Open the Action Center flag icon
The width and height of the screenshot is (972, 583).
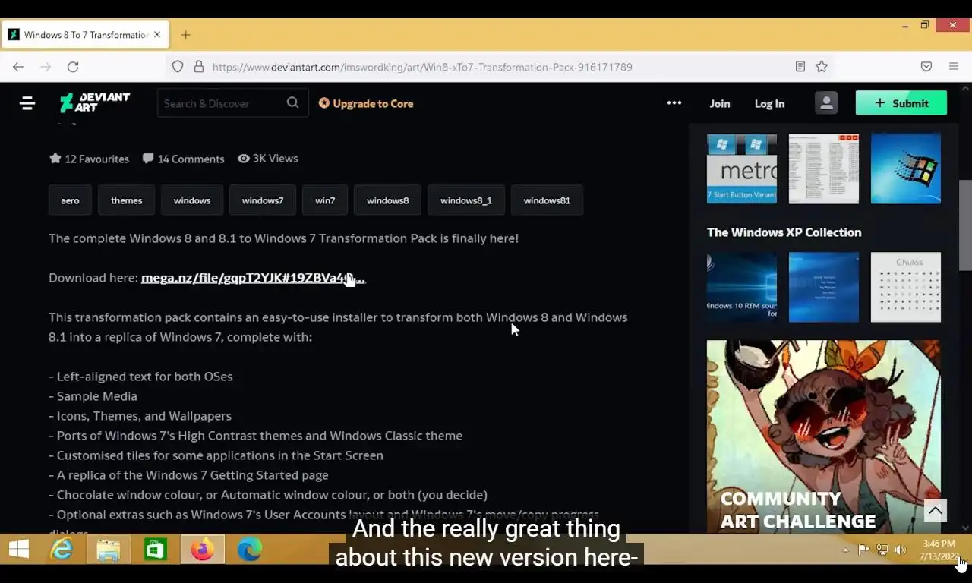tap(863, 550)
